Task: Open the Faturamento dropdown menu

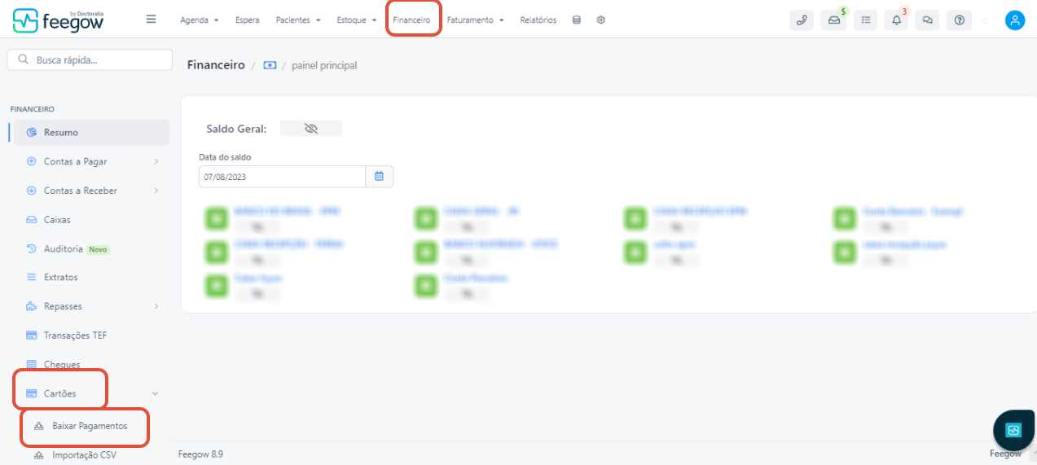Action: click(476, 20)
